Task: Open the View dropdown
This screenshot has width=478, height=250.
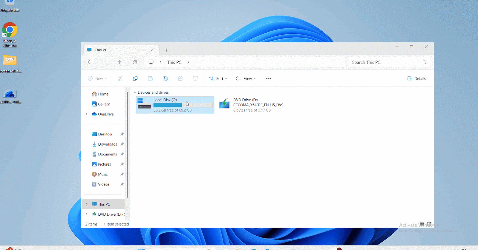Action: pos(246,78)
